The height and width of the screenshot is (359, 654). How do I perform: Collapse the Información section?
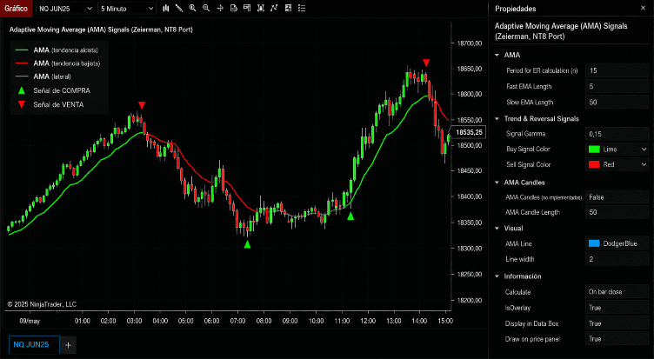(x=497, y=276)
